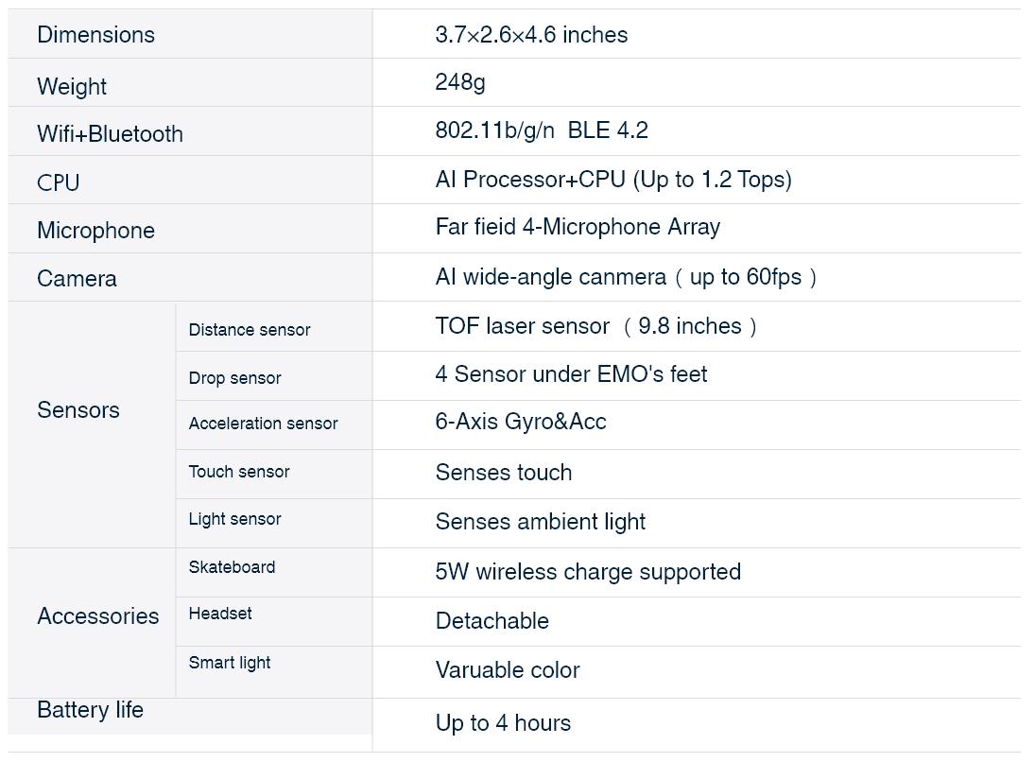Click the Wifi+Bluetooth label
Screen dimensions: 1035x762
110,134
